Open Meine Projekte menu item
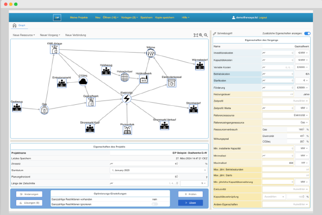The width and height of the screenshot is (322, 215). pos(79,18)
